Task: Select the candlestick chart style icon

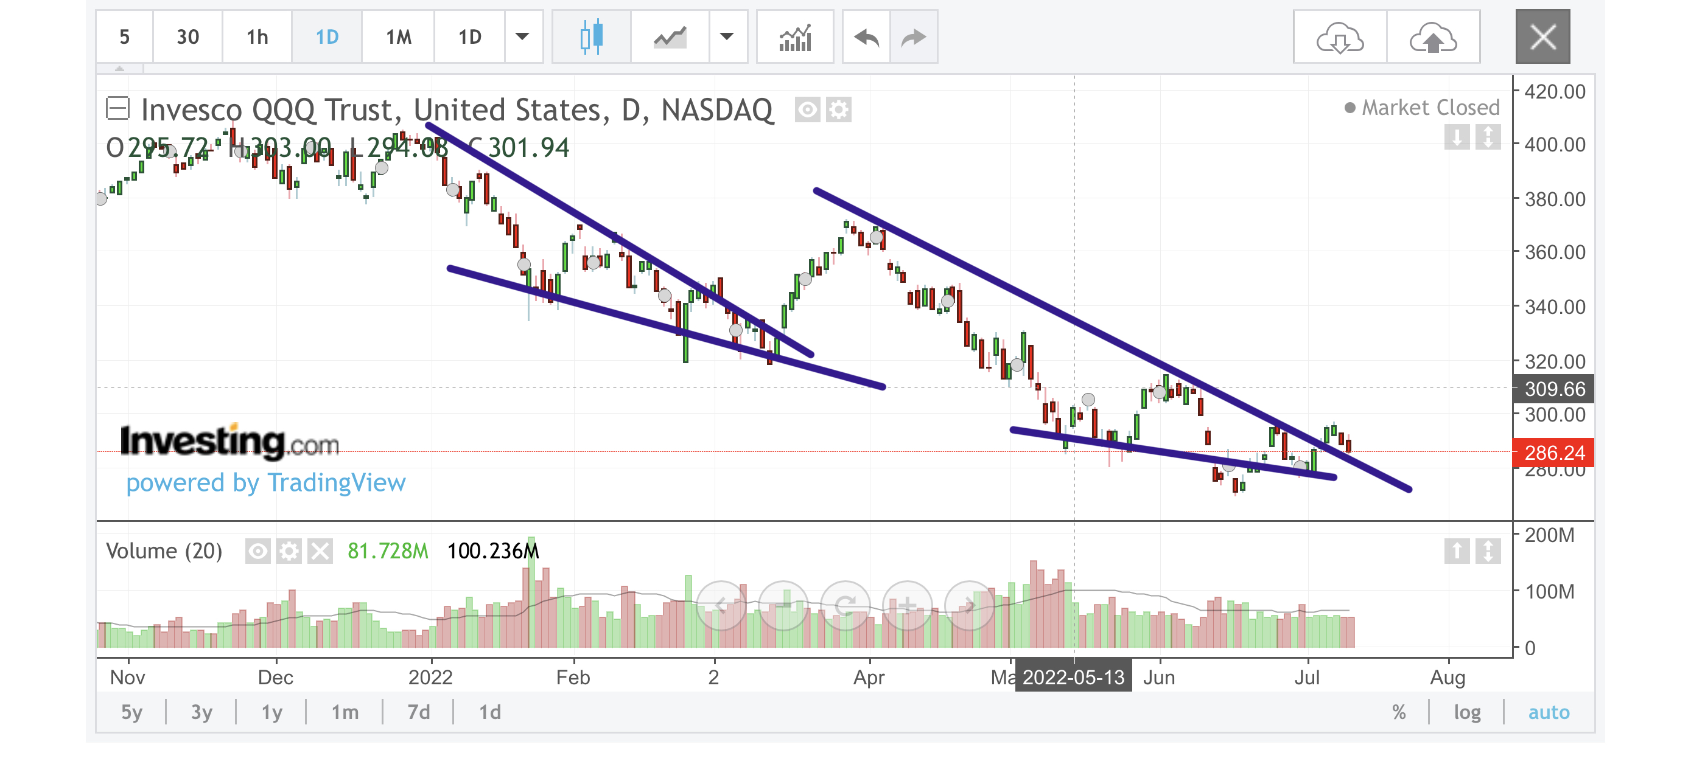Action: tap(591, 36)
